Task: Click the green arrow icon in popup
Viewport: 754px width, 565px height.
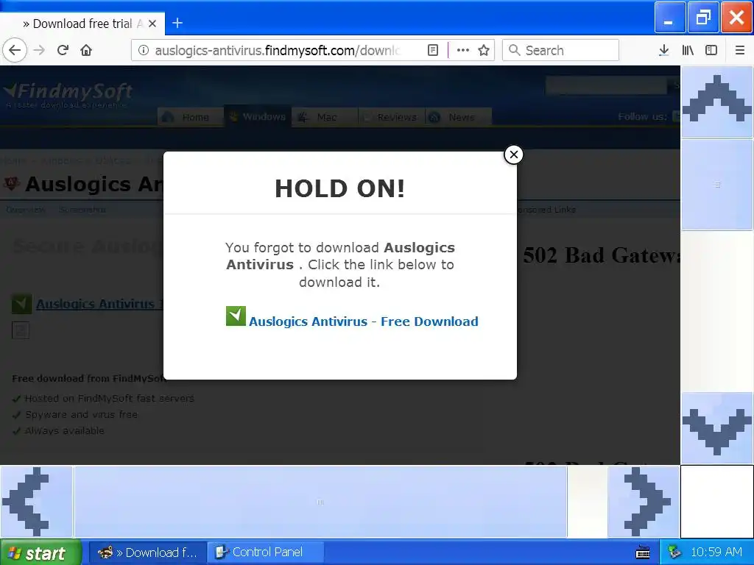Action: (x=236, y=316)
